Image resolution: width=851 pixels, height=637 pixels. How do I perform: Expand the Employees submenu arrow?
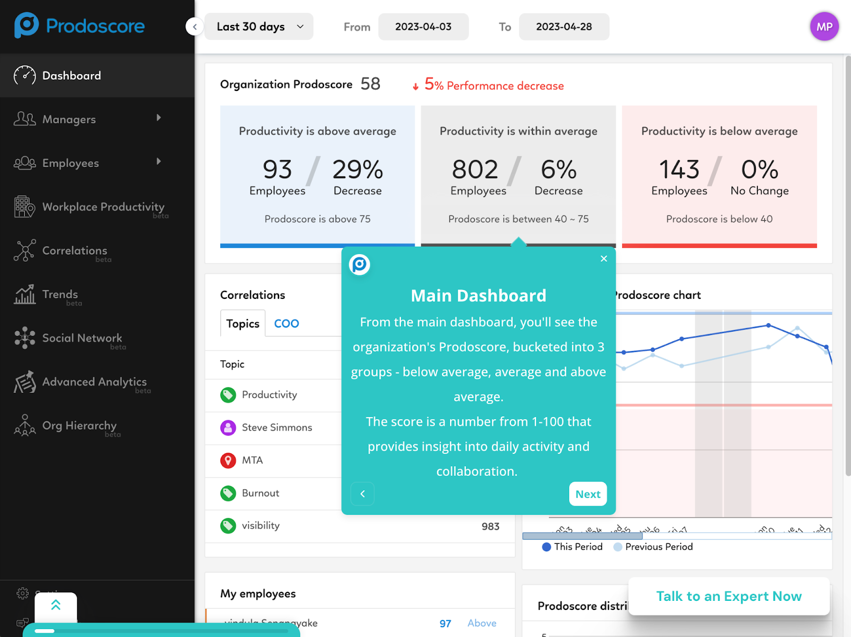158,161
